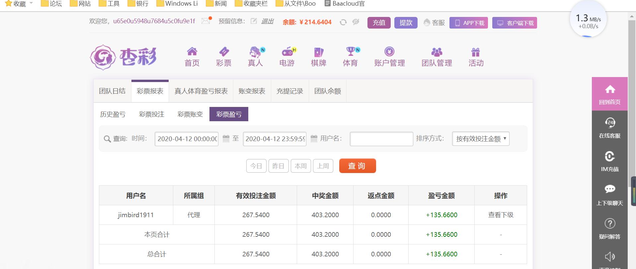This screenshot has width=636, height=269.
Task: Switch to the 真人体育盈亏报表 tab
Action: coord(201,91)
